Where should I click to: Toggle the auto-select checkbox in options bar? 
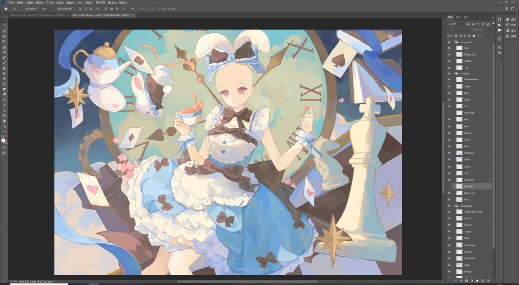23,9
